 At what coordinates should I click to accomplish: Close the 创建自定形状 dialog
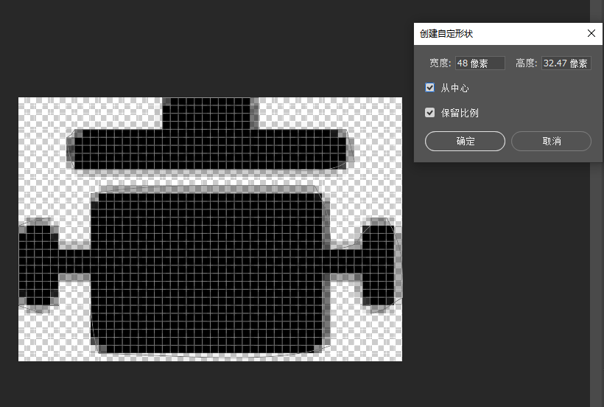pos(591,33)
